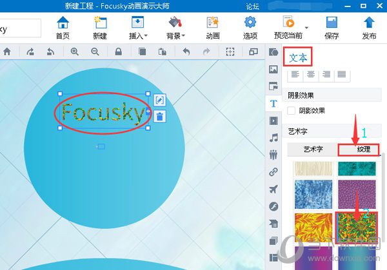387x270 pixels.
Task: Choose the purple gradient texture
Action: 313,258
